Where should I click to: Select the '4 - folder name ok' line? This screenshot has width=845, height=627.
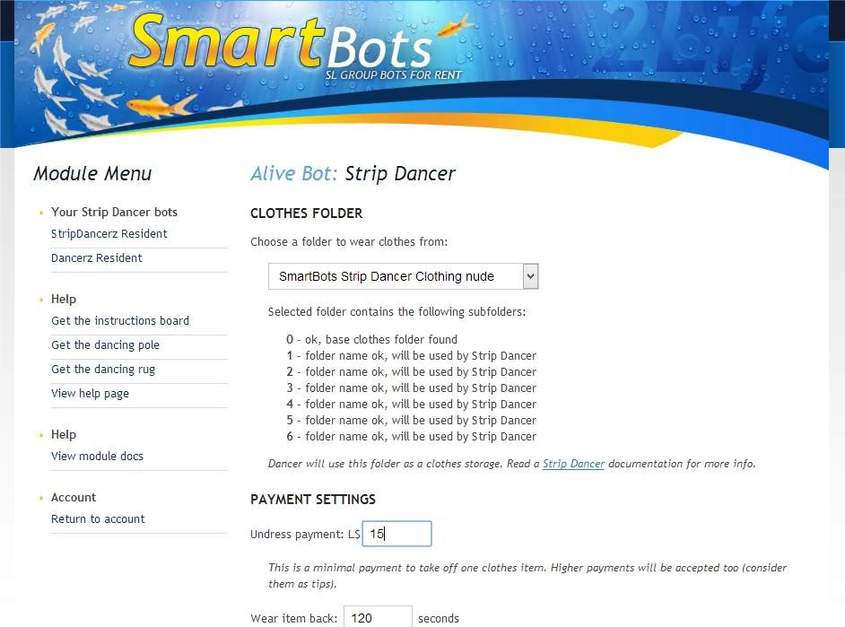tap(411, 404)
